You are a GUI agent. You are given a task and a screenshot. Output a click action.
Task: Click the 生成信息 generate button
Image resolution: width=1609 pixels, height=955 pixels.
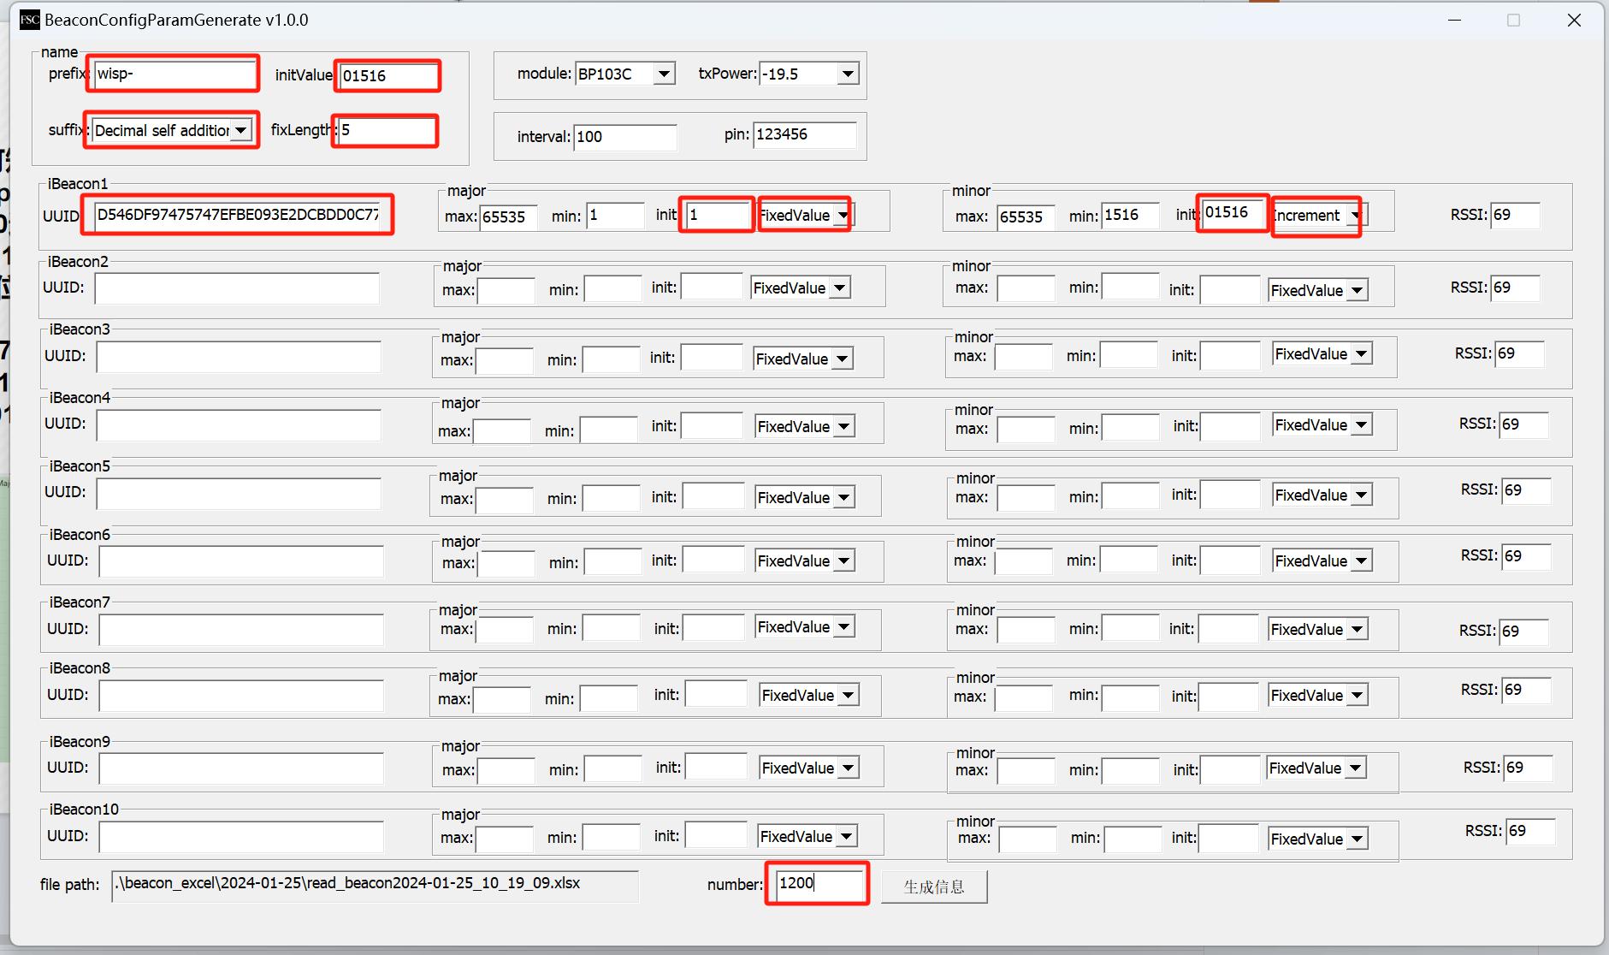934,887
